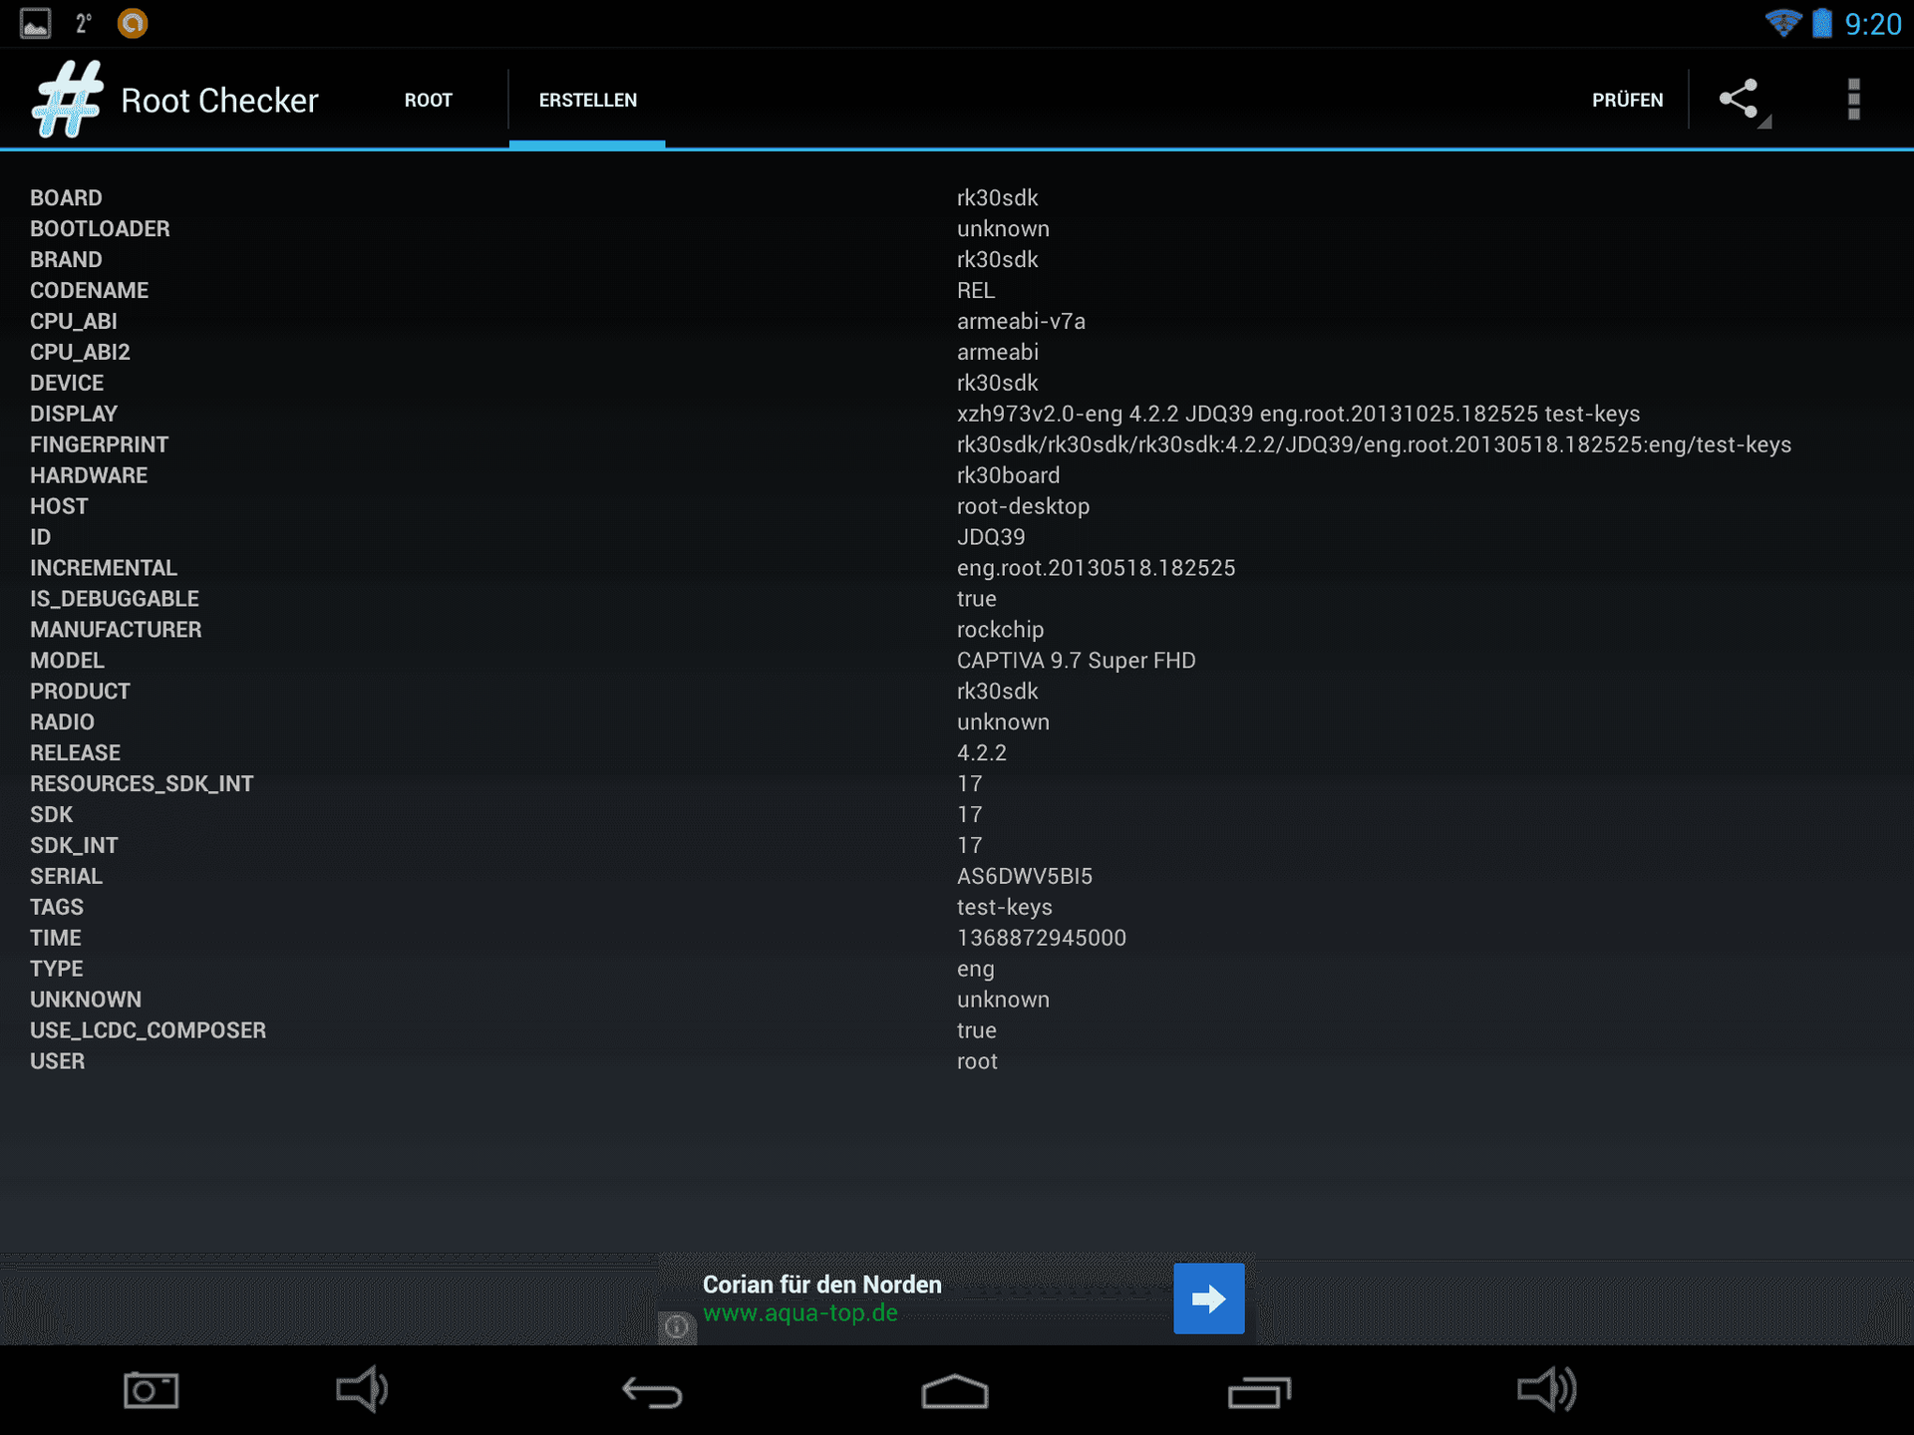Tap the Root Checker title text

click(219, 101)
